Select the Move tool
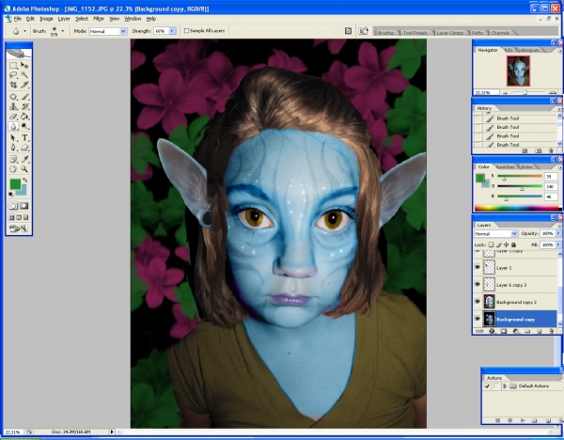Image resolution: width=564 pixels, height=440 pixels. (24, 65)
